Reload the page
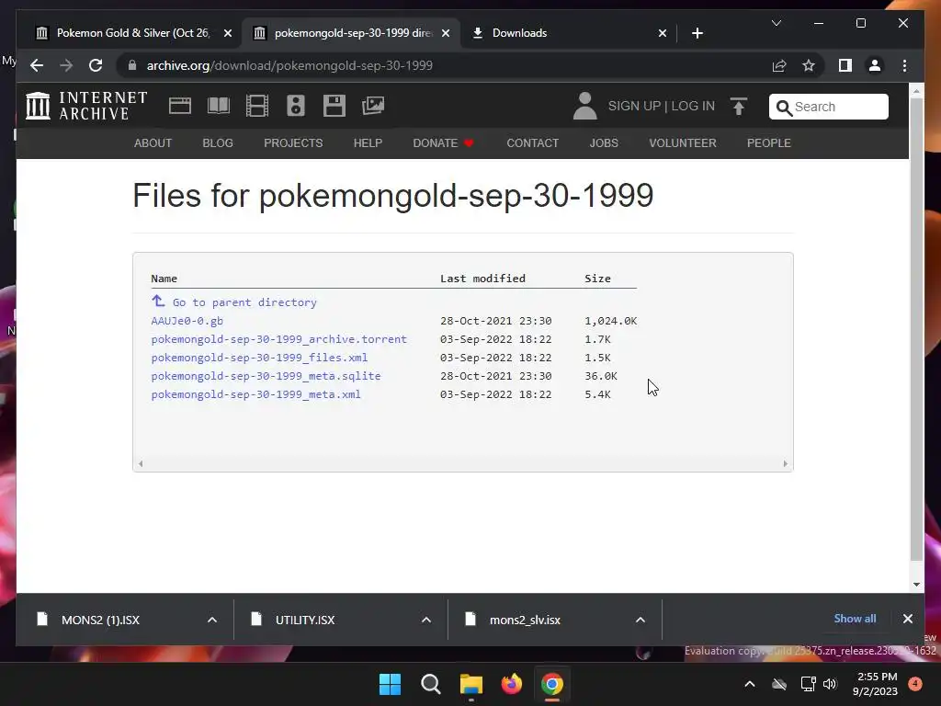Screen dimensions: 941x706 point(96,65)
